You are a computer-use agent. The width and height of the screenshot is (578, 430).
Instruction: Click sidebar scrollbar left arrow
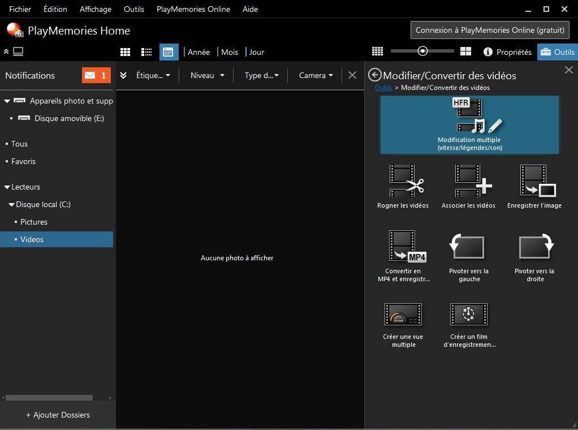[x=3, y=398]
